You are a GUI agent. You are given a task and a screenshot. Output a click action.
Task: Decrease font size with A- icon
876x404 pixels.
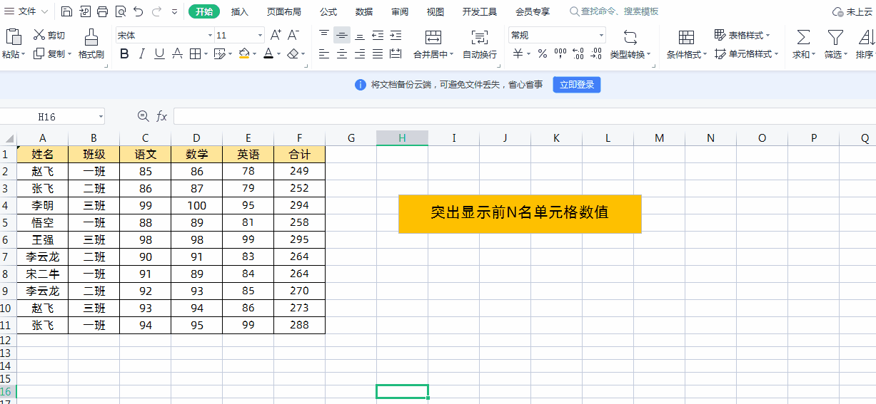pyautogui.click(x=293, y=35)
